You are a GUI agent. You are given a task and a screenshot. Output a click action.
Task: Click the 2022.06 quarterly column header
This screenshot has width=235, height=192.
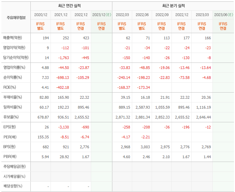click(x=142, y=15)
